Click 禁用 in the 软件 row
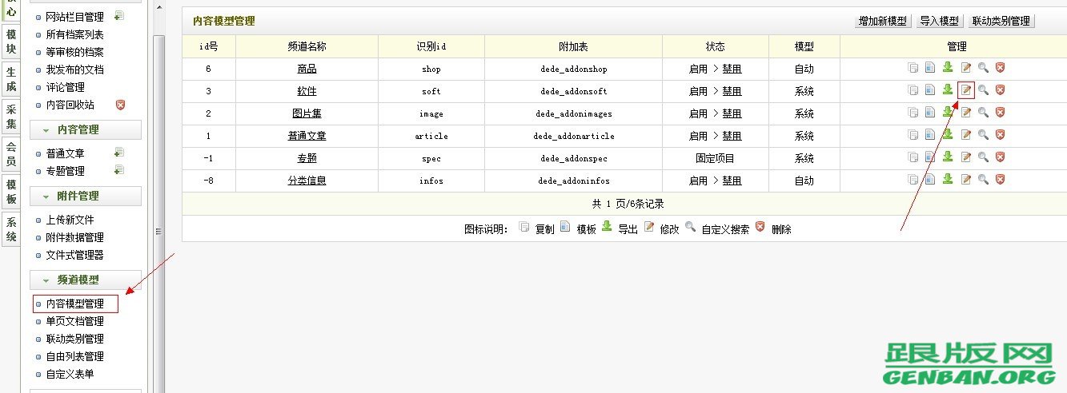This screenshot has width=1067, height=393. tap(732, 91)
